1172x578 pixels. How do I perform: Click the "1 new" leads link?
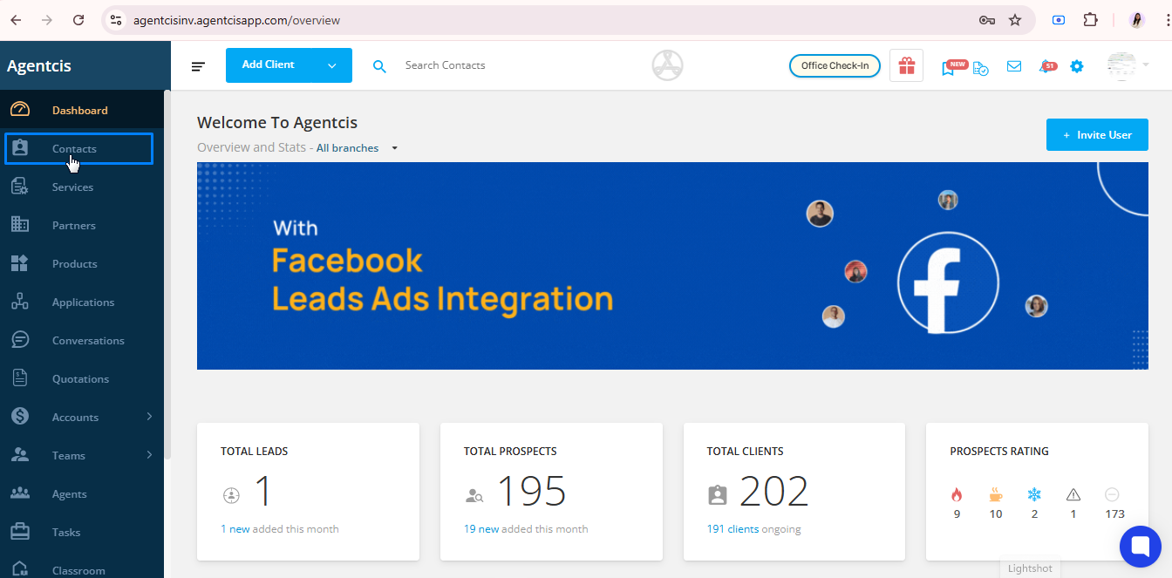235,529
